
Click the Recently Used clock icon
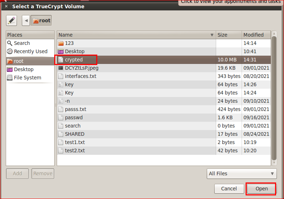[x=10, y=51]
